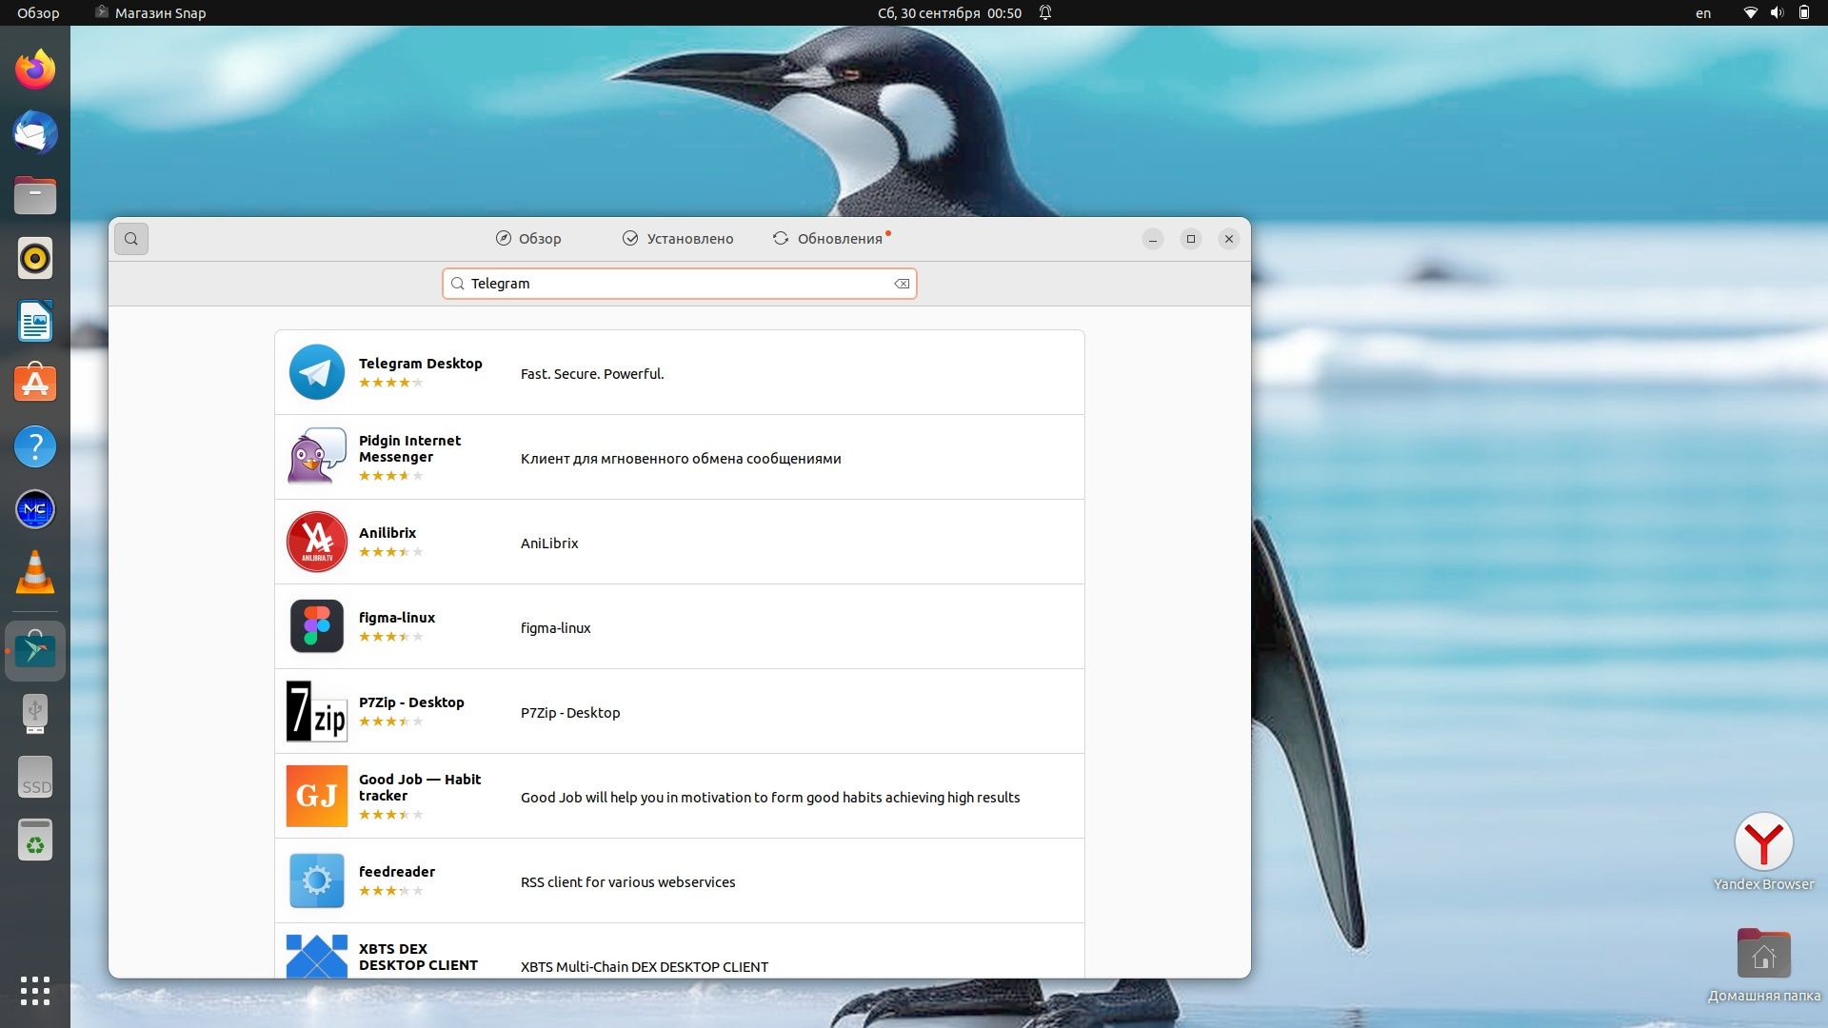
Task: Open the Anilibrix app icon
Action: point(317,542)
